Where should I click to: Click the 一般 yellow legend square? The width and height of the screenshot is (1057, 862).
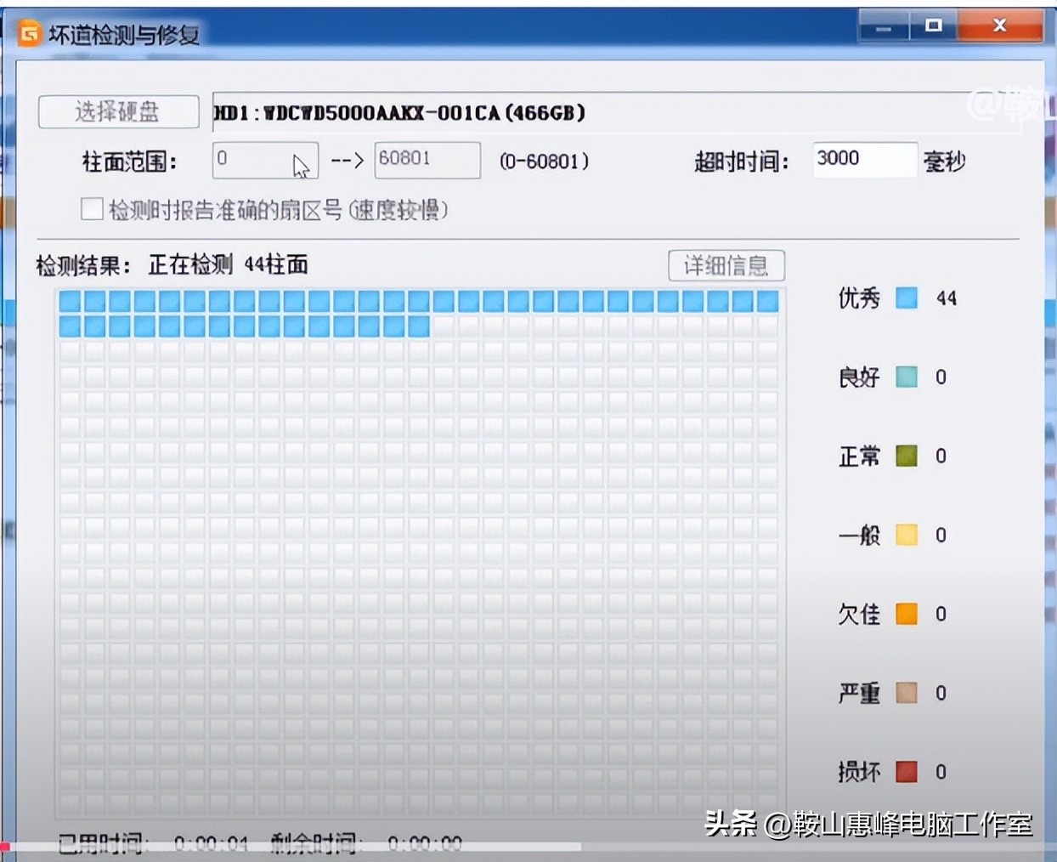click(906, 535)
